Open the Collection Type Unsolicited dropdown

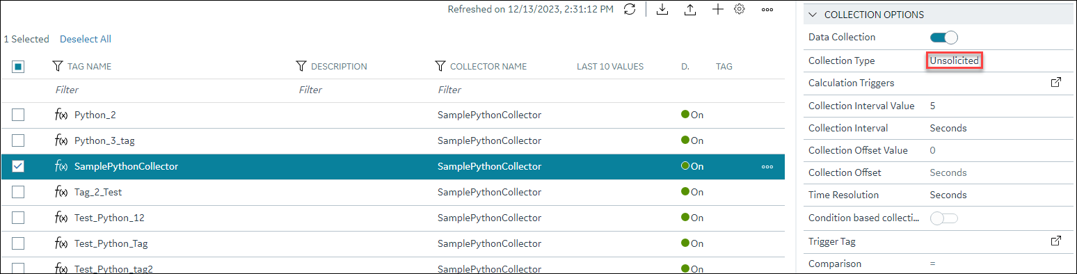click(x=955, y=61)
